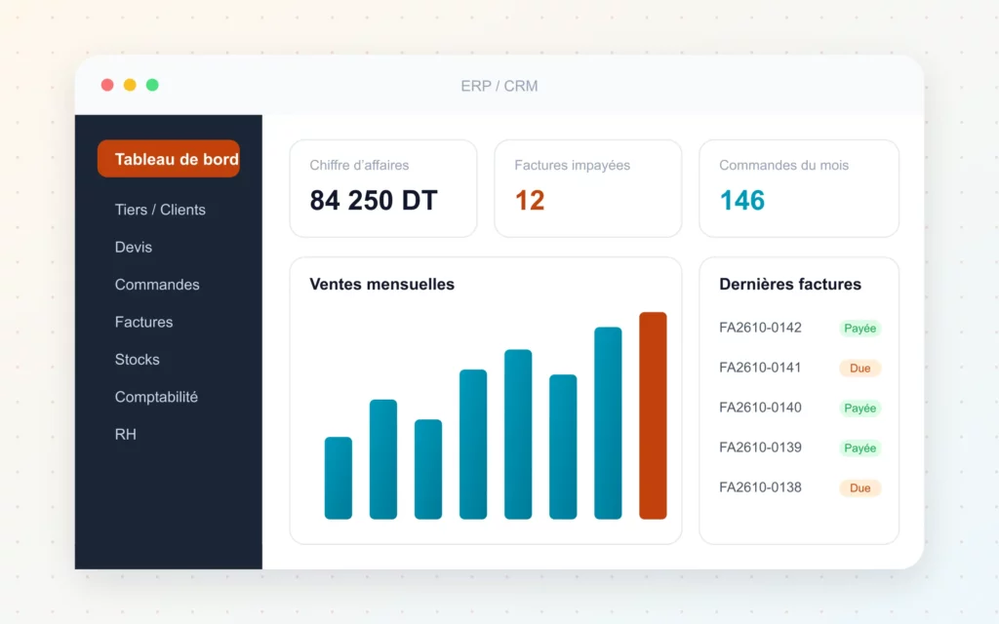This screenshot has height=624, width=999.
Task: Click the Payée badge for FA2610-0140
Action: [x=860, y=409]
